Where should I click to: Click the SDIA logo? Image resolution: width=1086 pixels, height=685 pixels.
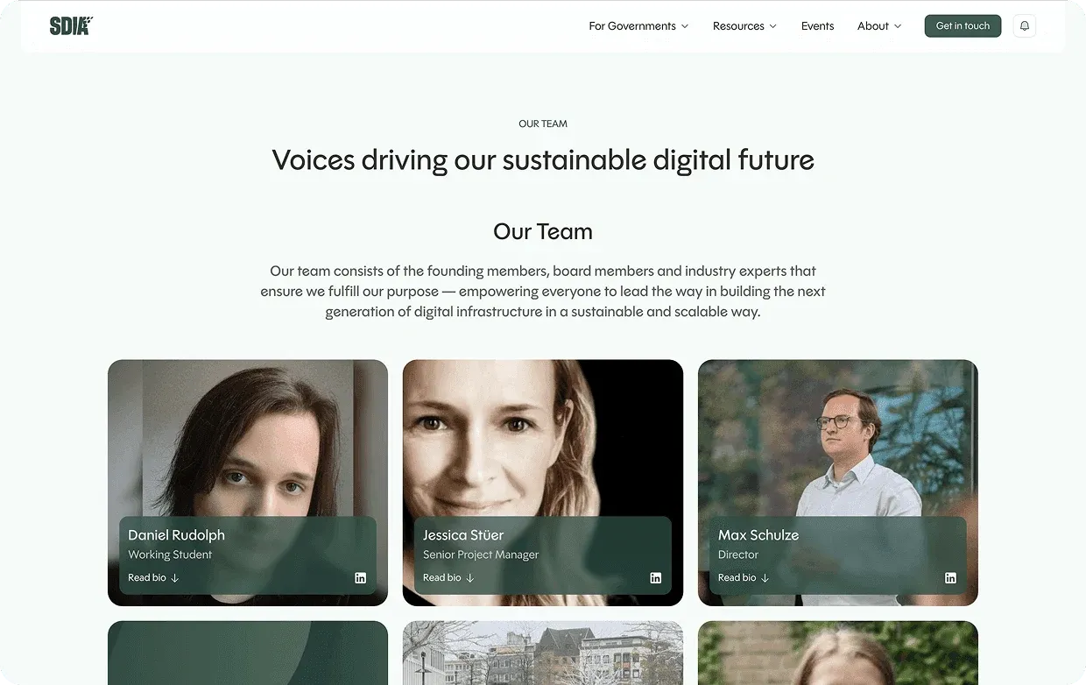(x=71, y=26)
